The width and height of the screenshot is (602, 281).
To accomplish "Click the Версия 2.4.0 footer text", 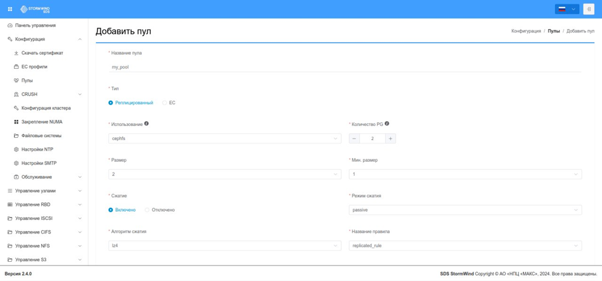I will [18, 274].
